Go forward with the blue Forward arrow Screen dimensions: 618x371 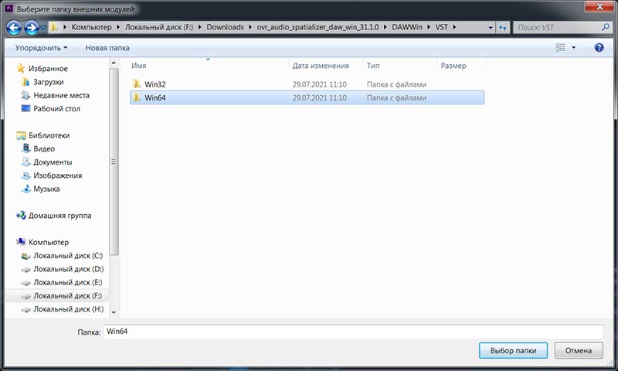pyautogui.click(x=31, y=28)
